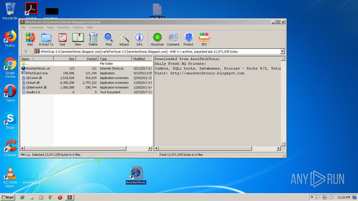This screenshot has height=201, width=358.
Task: Launch the Wizard tool
Action: click(x=124, y=39)
